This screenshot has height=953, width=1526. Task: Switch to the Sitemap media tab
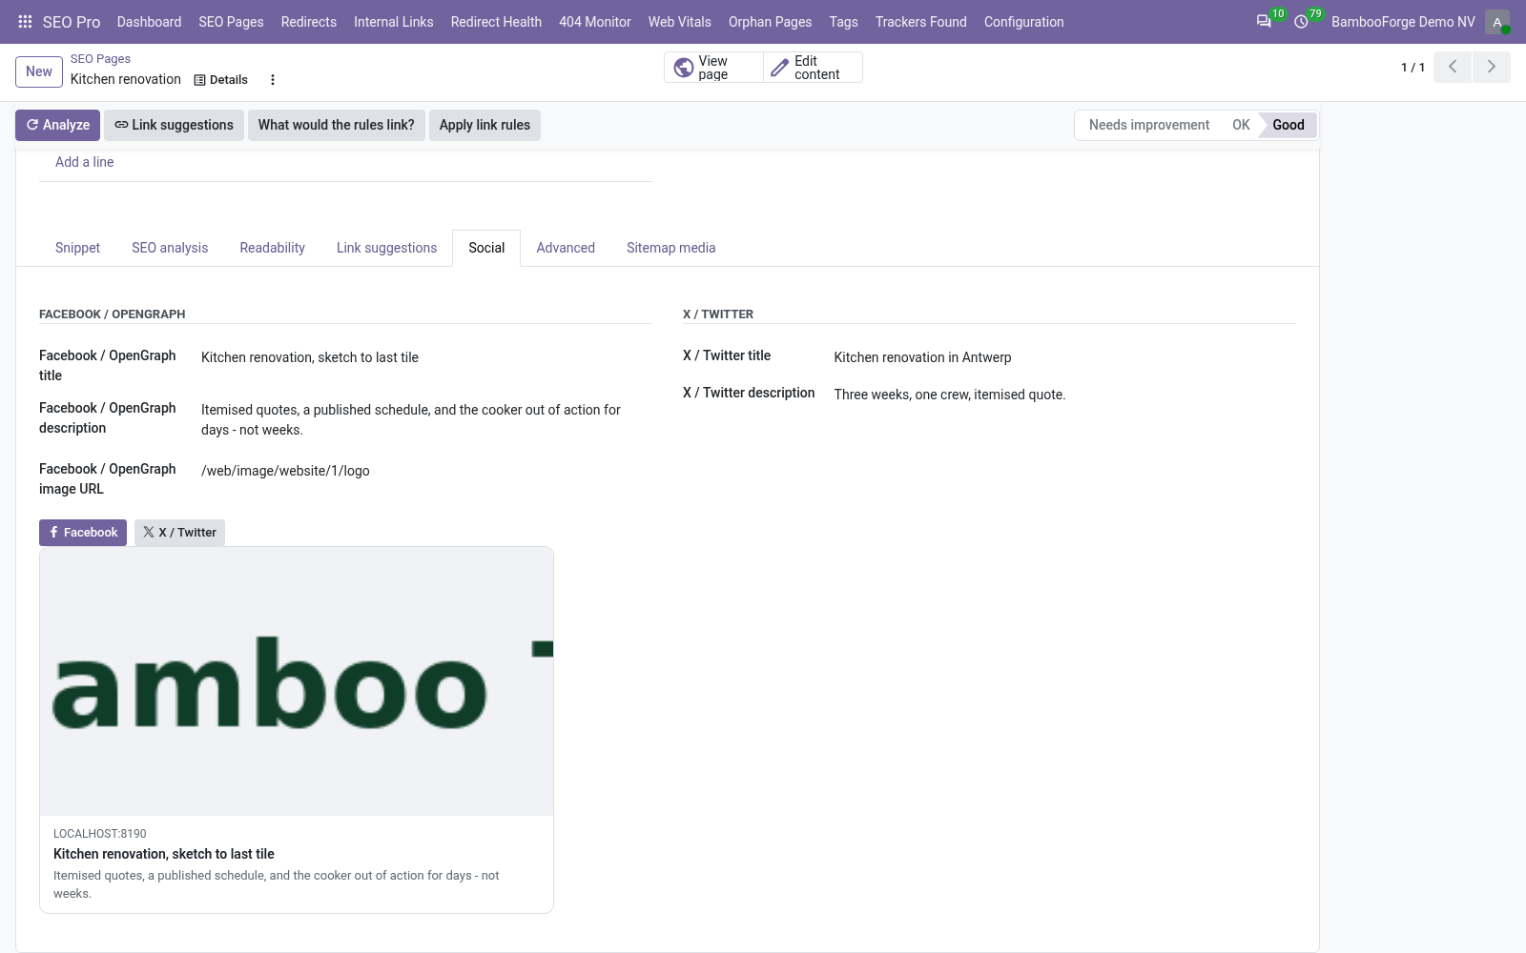(x=670, y=248)
